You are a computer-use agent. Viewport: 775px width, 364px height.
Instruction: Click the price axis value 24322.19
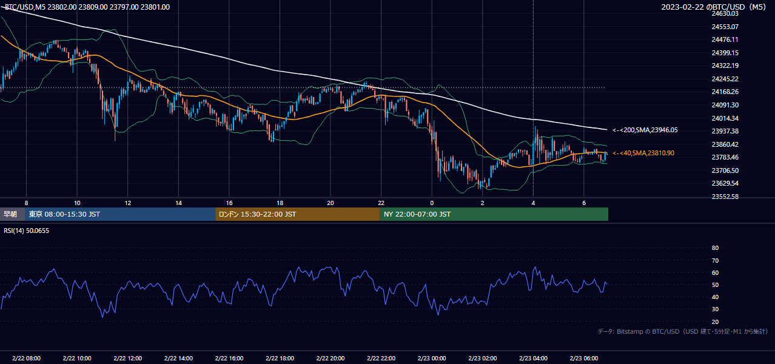[x=725, y=66]
